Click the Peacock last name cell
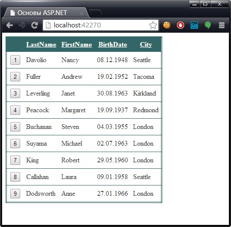231x227 pixels. coord(37,110)
